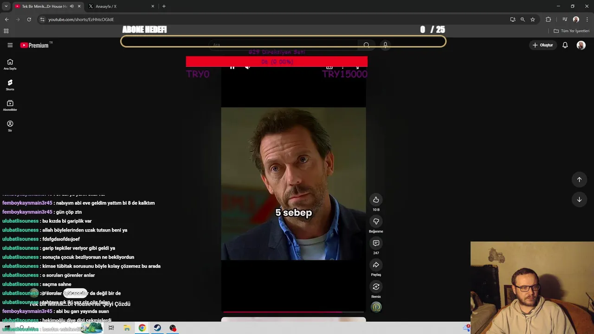
Task: Open Chrome three-dot menu
Action: point(588,19)
